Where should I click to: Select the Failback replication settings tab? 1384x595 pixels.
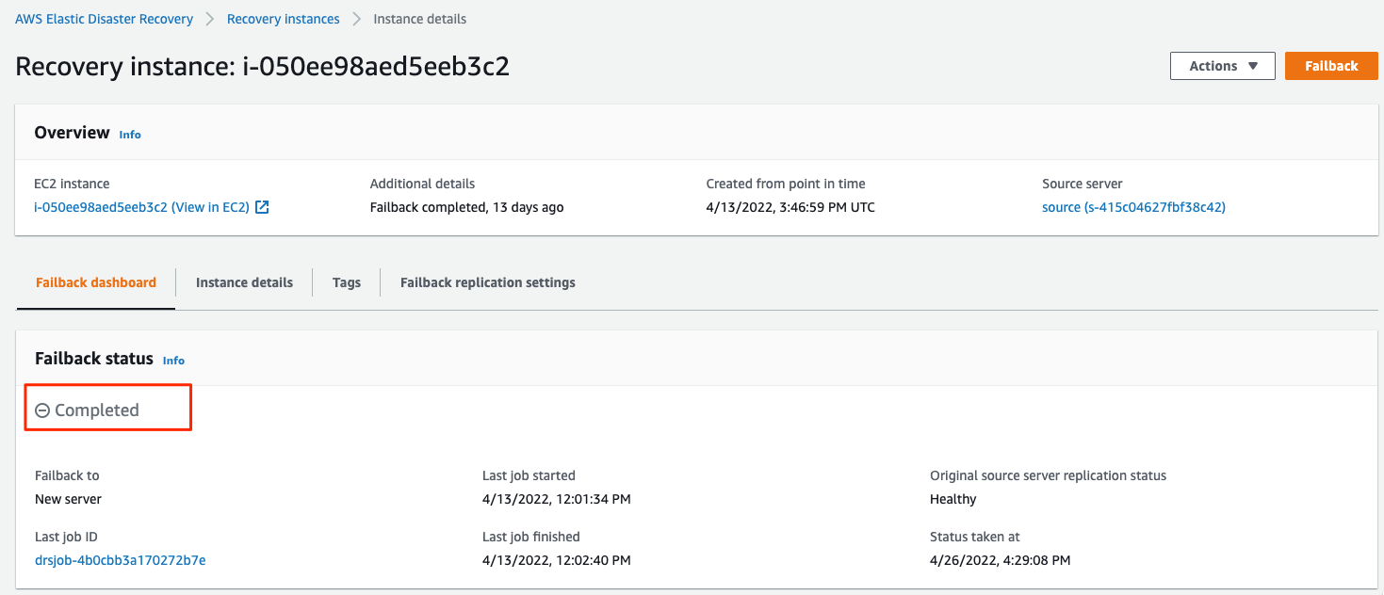(487, 282)
